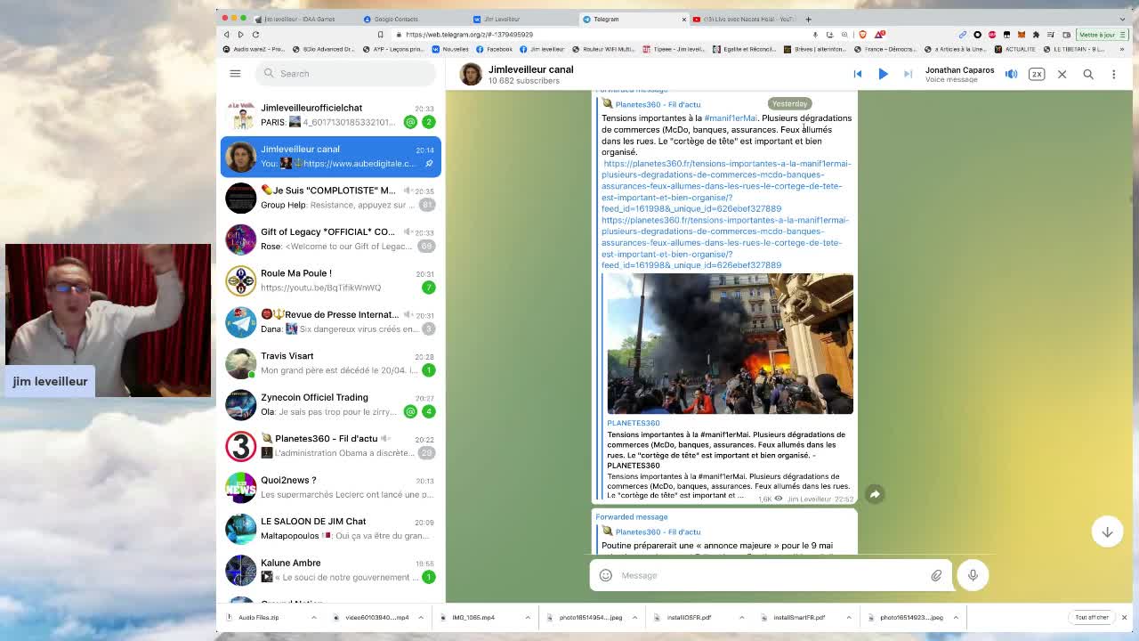Mute the audio player volume

pos(1011,74)
